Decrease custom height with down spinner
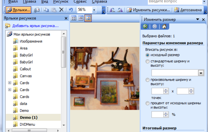Screen dimensions: 208x132 tap(191, 92)
